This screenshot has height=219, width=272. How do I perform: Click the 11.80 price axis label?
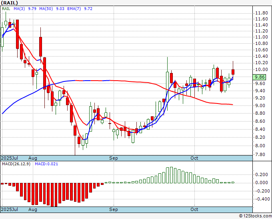[262, 13]
